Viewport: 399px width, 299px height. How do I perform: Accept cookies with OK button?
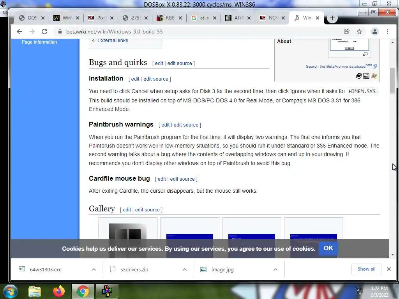(x=328, y=248)
